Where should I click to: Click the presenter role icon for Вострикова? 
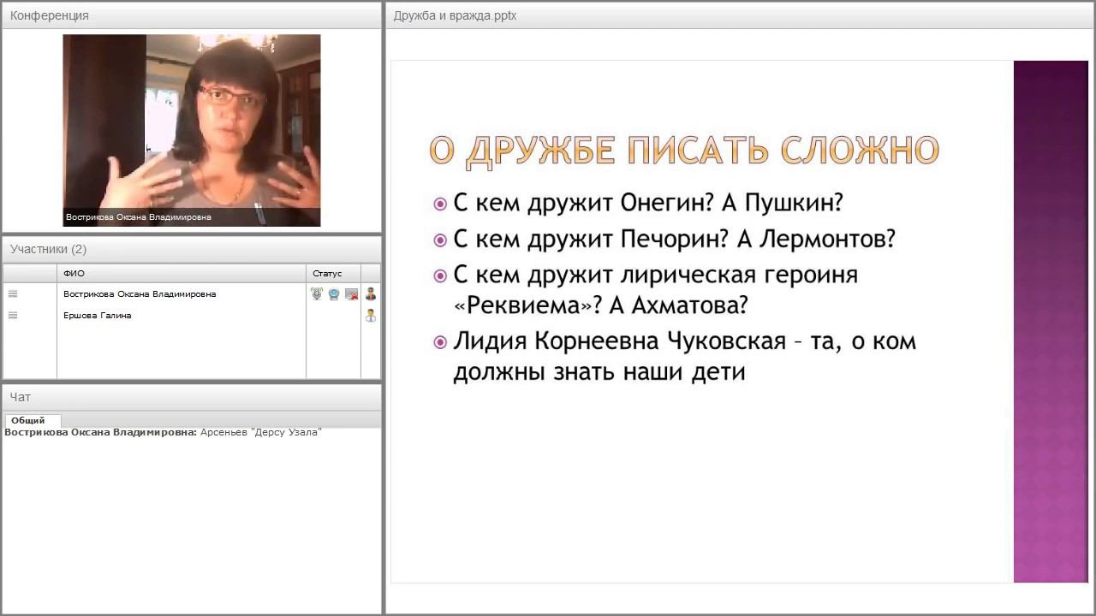371,294
